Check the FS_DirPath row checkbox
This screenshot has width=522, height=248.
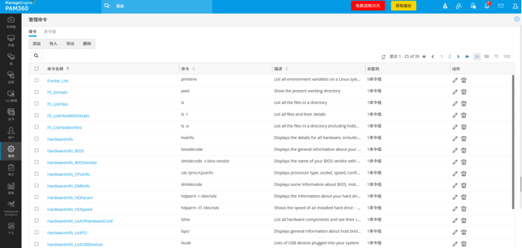[37, 92]
